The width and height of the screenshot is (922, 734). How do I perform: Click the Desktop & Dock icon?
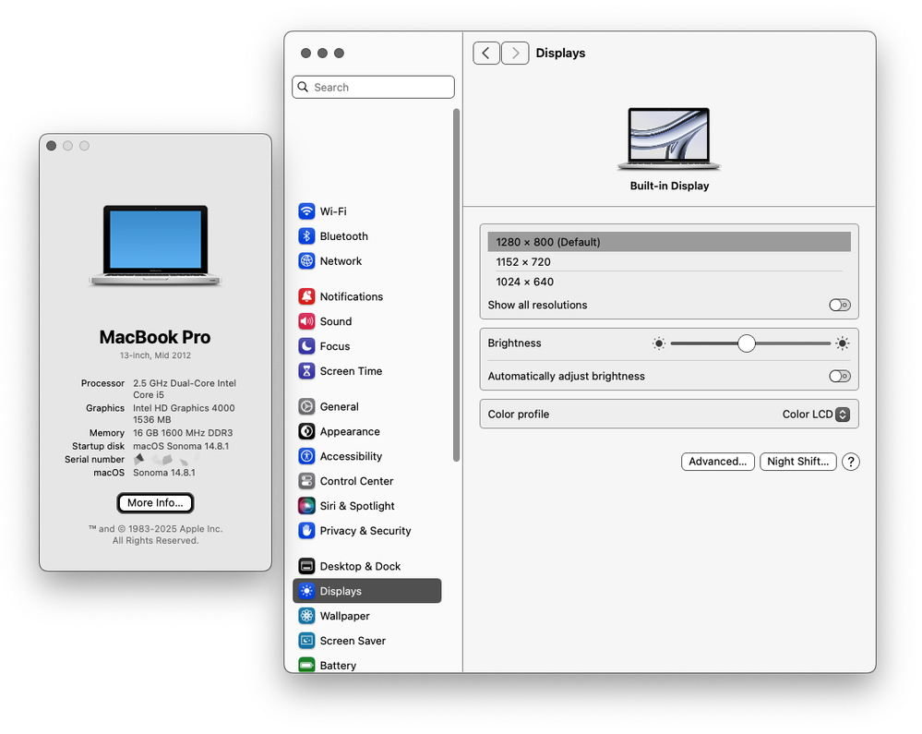(306, 566)
